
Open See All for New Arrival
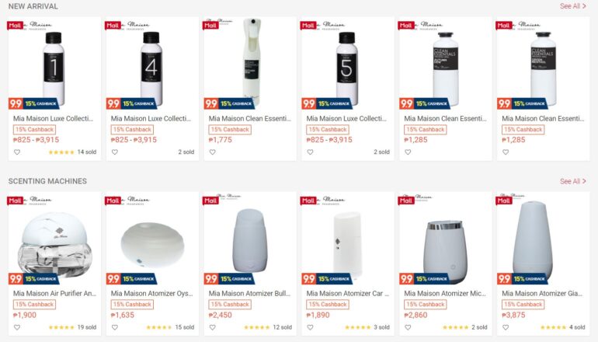click(x=573, y=6)
